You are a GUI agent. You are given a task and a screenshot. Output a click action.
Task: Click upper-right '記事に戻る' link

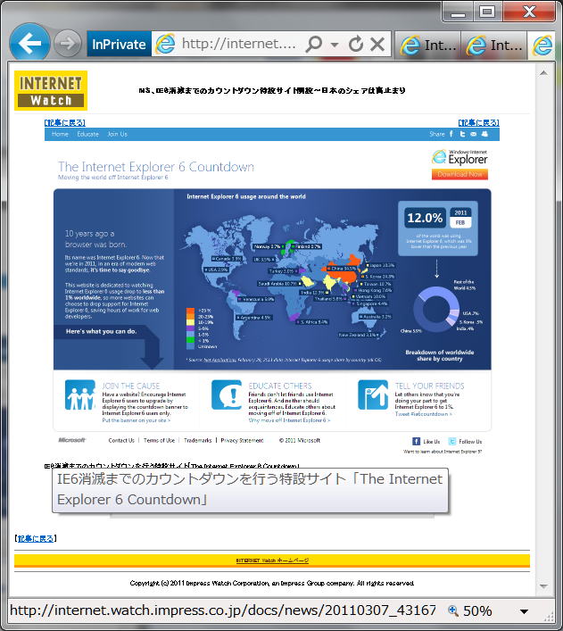pos(479,122)
